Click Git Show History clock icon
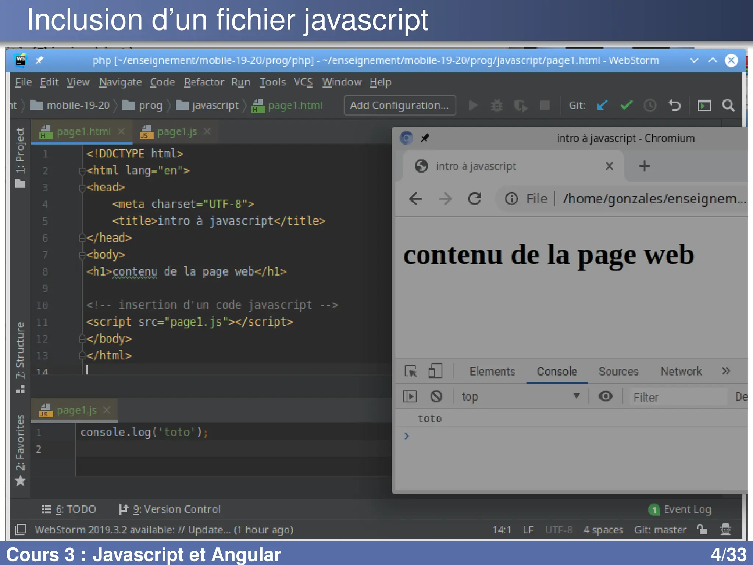753x565 pixels. tap(650, 106)
